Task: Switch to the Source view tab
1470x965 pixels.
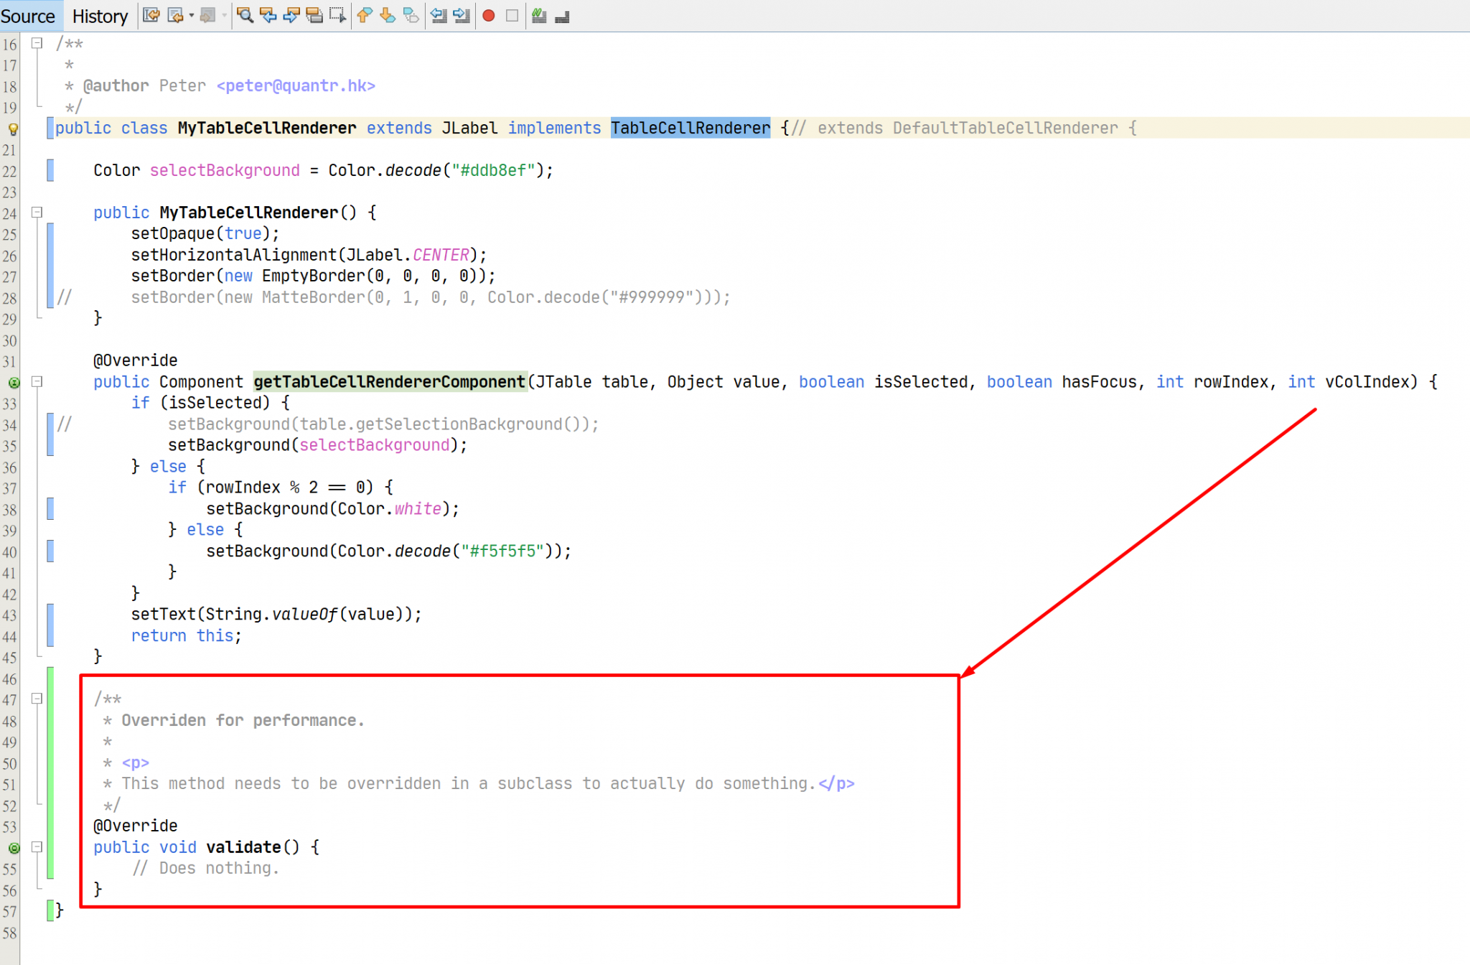Action: (x=27, y=16)
